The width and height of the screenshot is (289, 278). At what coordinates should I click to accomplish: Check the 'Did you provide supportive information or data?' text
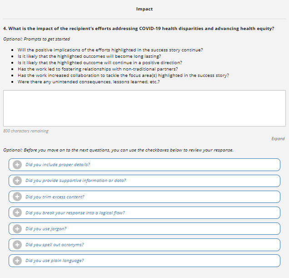click(75, 181)
